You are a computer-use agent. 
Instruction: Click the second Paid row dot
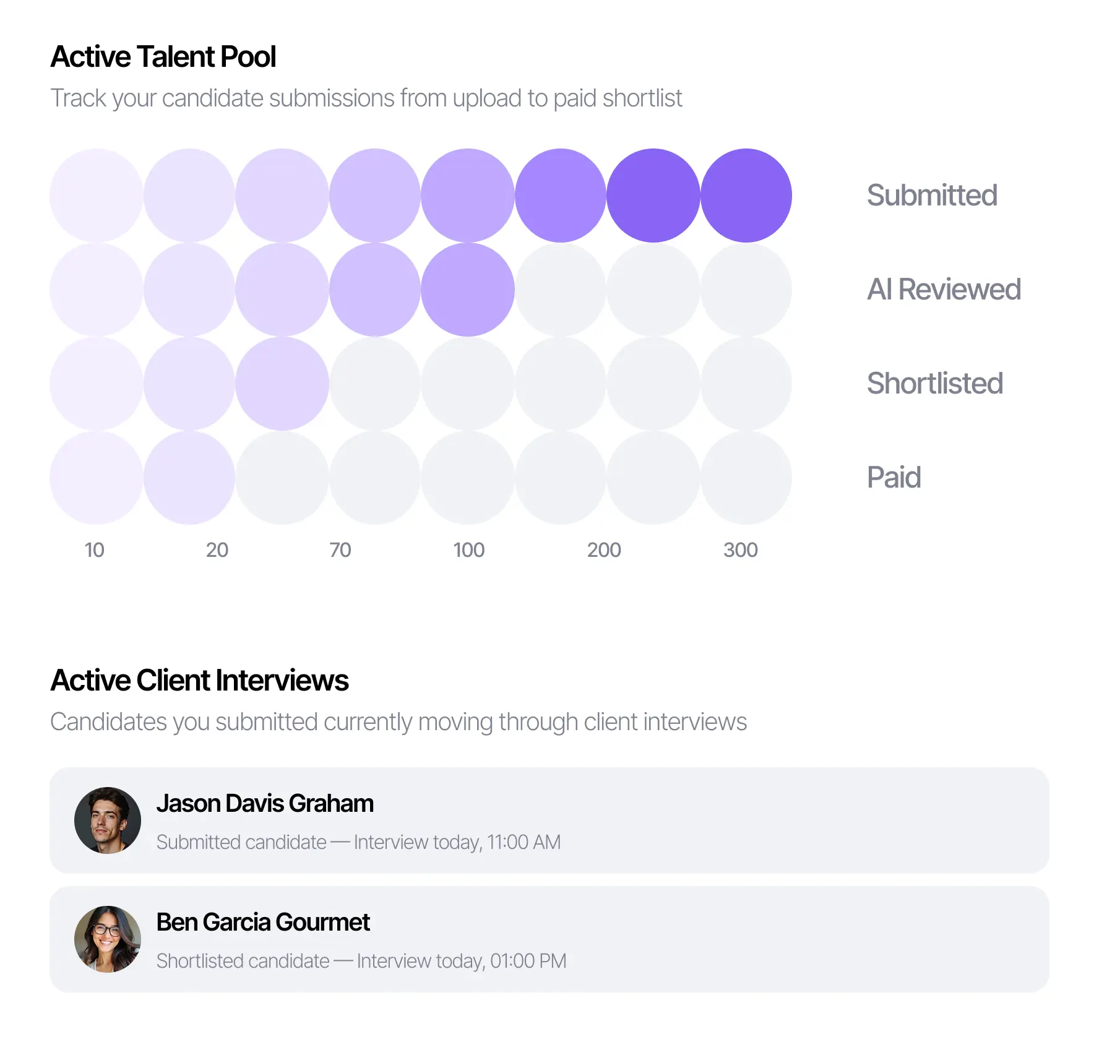[x=187, y=477]
